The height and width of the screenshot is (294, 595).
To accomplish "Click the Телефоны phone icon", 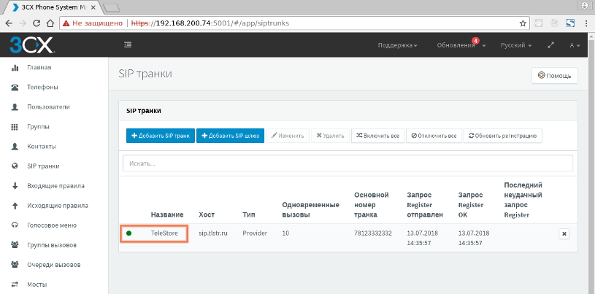I will (x=15, y=88).
